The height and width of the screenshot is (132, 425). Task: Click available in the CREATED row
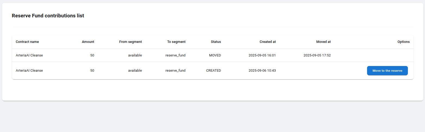(135, 71)
